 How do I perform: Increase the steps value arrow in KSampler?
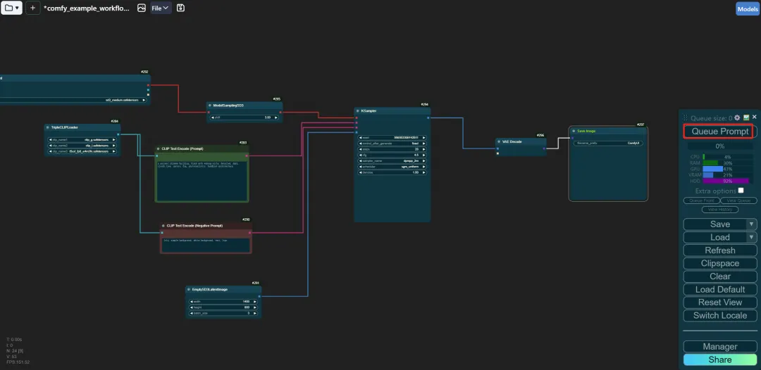pyautogui.click(x=423, y=149)
